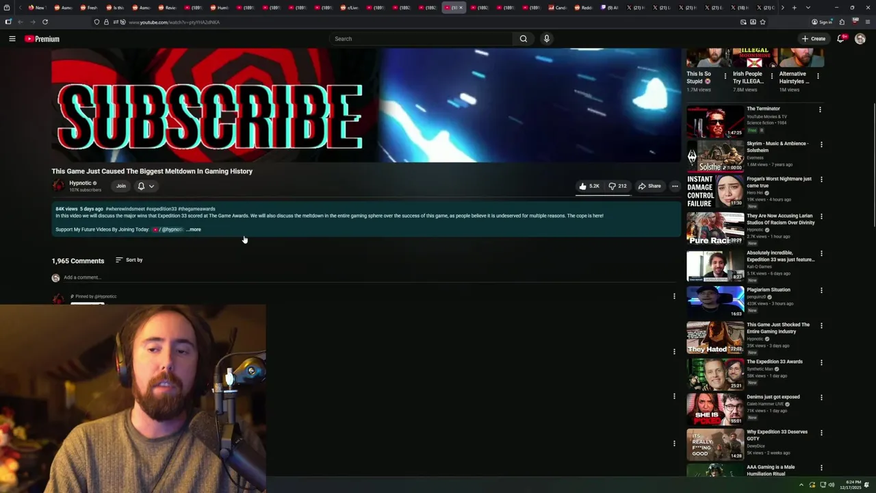Open the notification bell dropdown for Hypnotic
This screenshot has width=876, height=493.
[x=146, y=186]
